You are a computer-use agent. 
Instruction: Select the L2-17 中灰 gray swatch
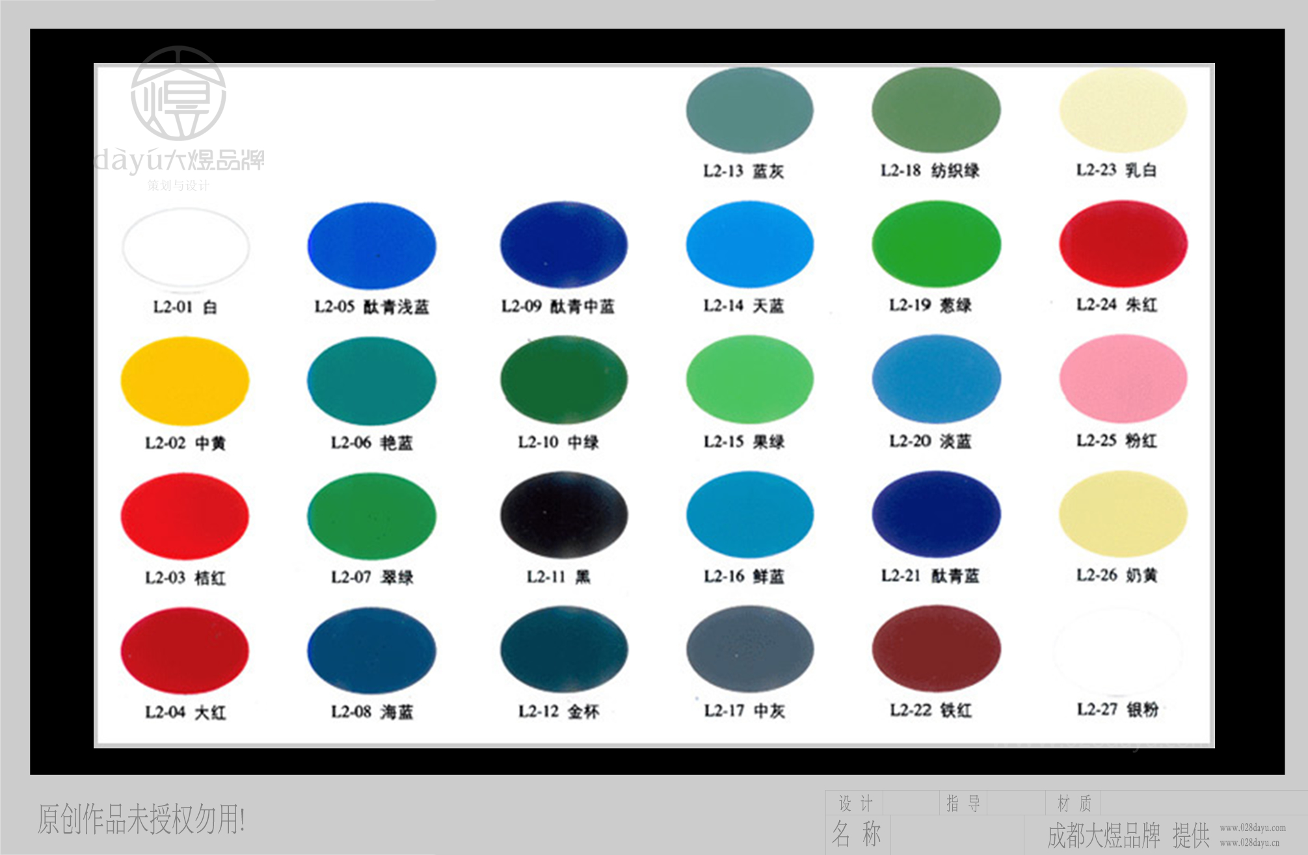[749, 649]
